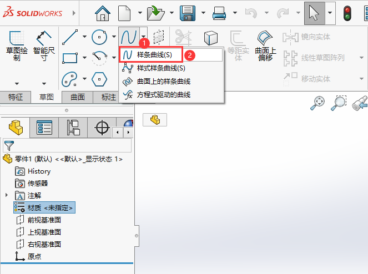
Task: Open dropdown arrow next to Rectangle tool
Action: [x=84, y=58]
